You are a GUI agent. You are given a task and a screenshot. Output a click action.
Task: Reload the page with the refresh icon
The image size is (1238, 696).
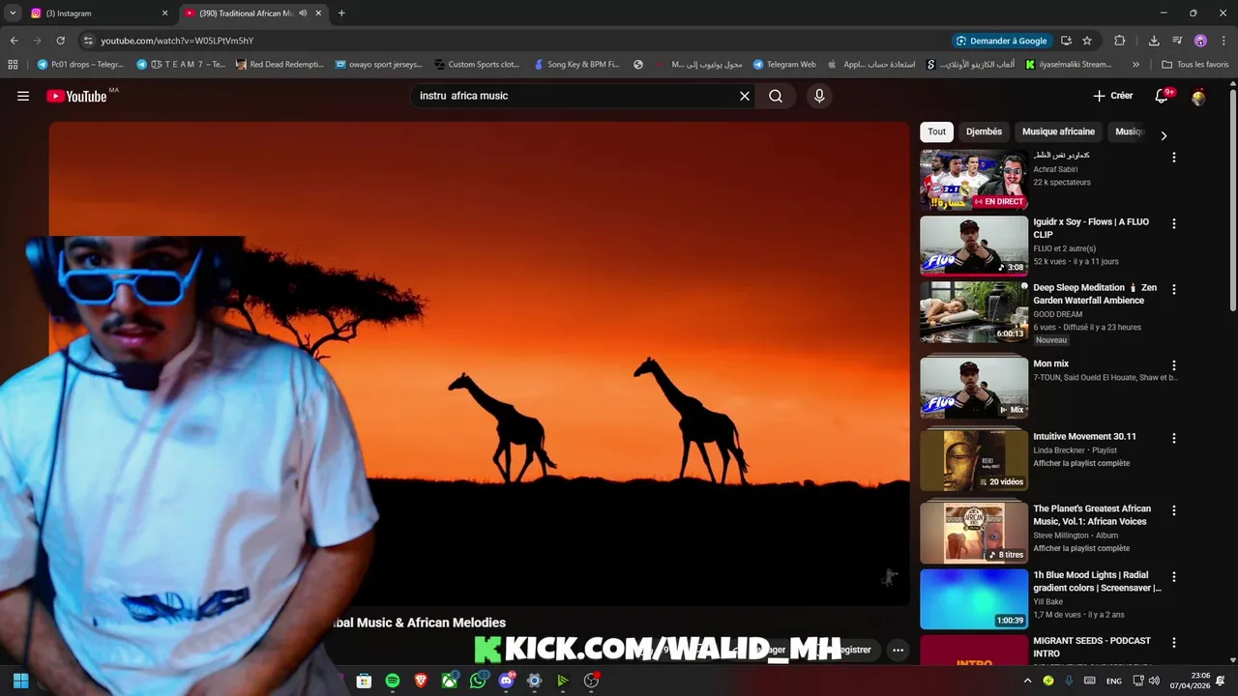tap(60, 41)
